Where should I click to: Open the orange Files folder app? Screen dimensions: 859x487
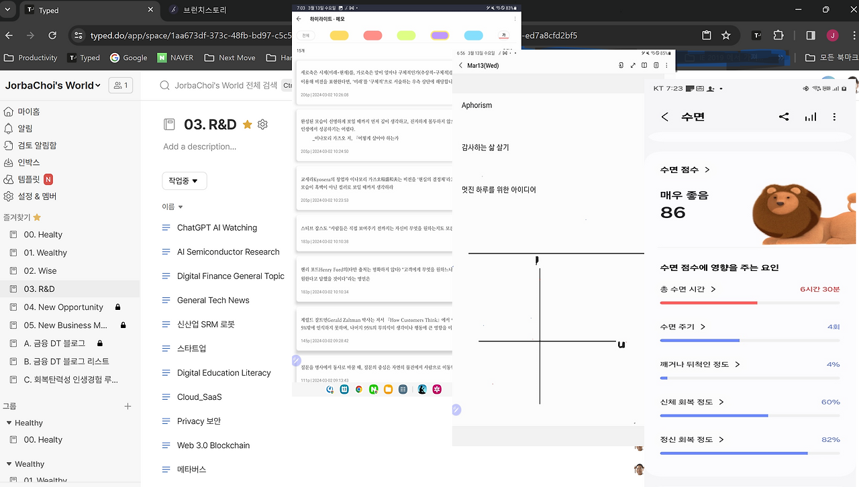pyautogui.click(x=389, y=389)
